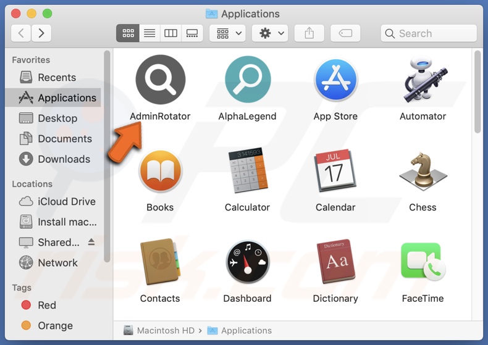
Task: Go back with the left arrow button
Action: point(21,33)
